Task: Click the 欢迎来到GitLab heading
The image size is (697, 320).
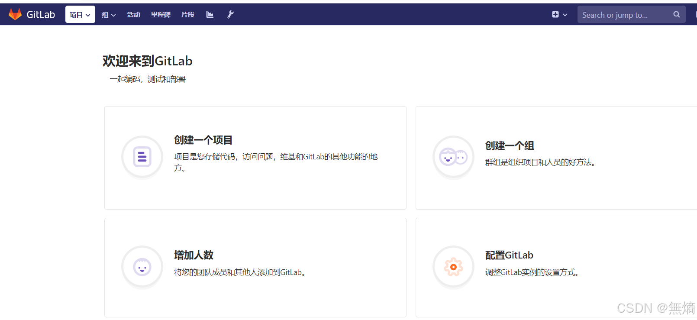Action: (x=147, y=61)
